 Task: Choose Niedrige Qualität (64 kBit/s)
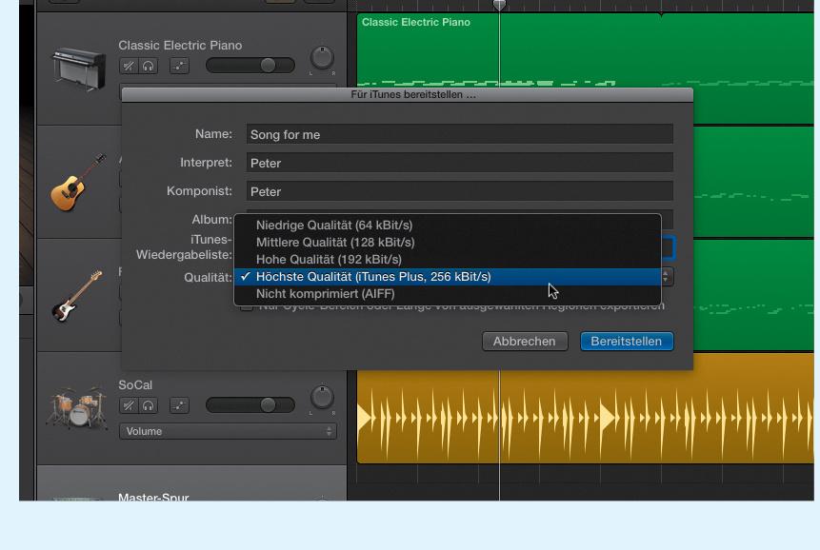(x=448, y=226)
